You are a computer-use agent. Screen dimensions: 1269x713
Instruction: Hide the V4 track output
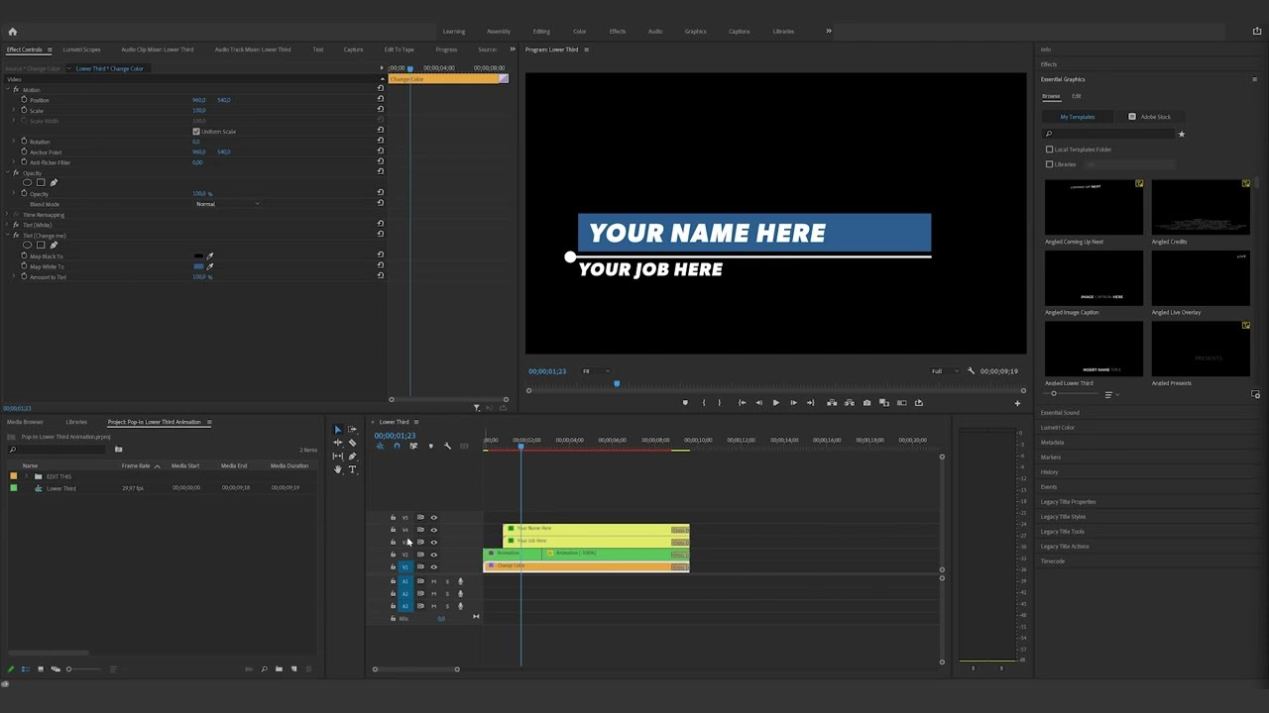coord(433,530)
